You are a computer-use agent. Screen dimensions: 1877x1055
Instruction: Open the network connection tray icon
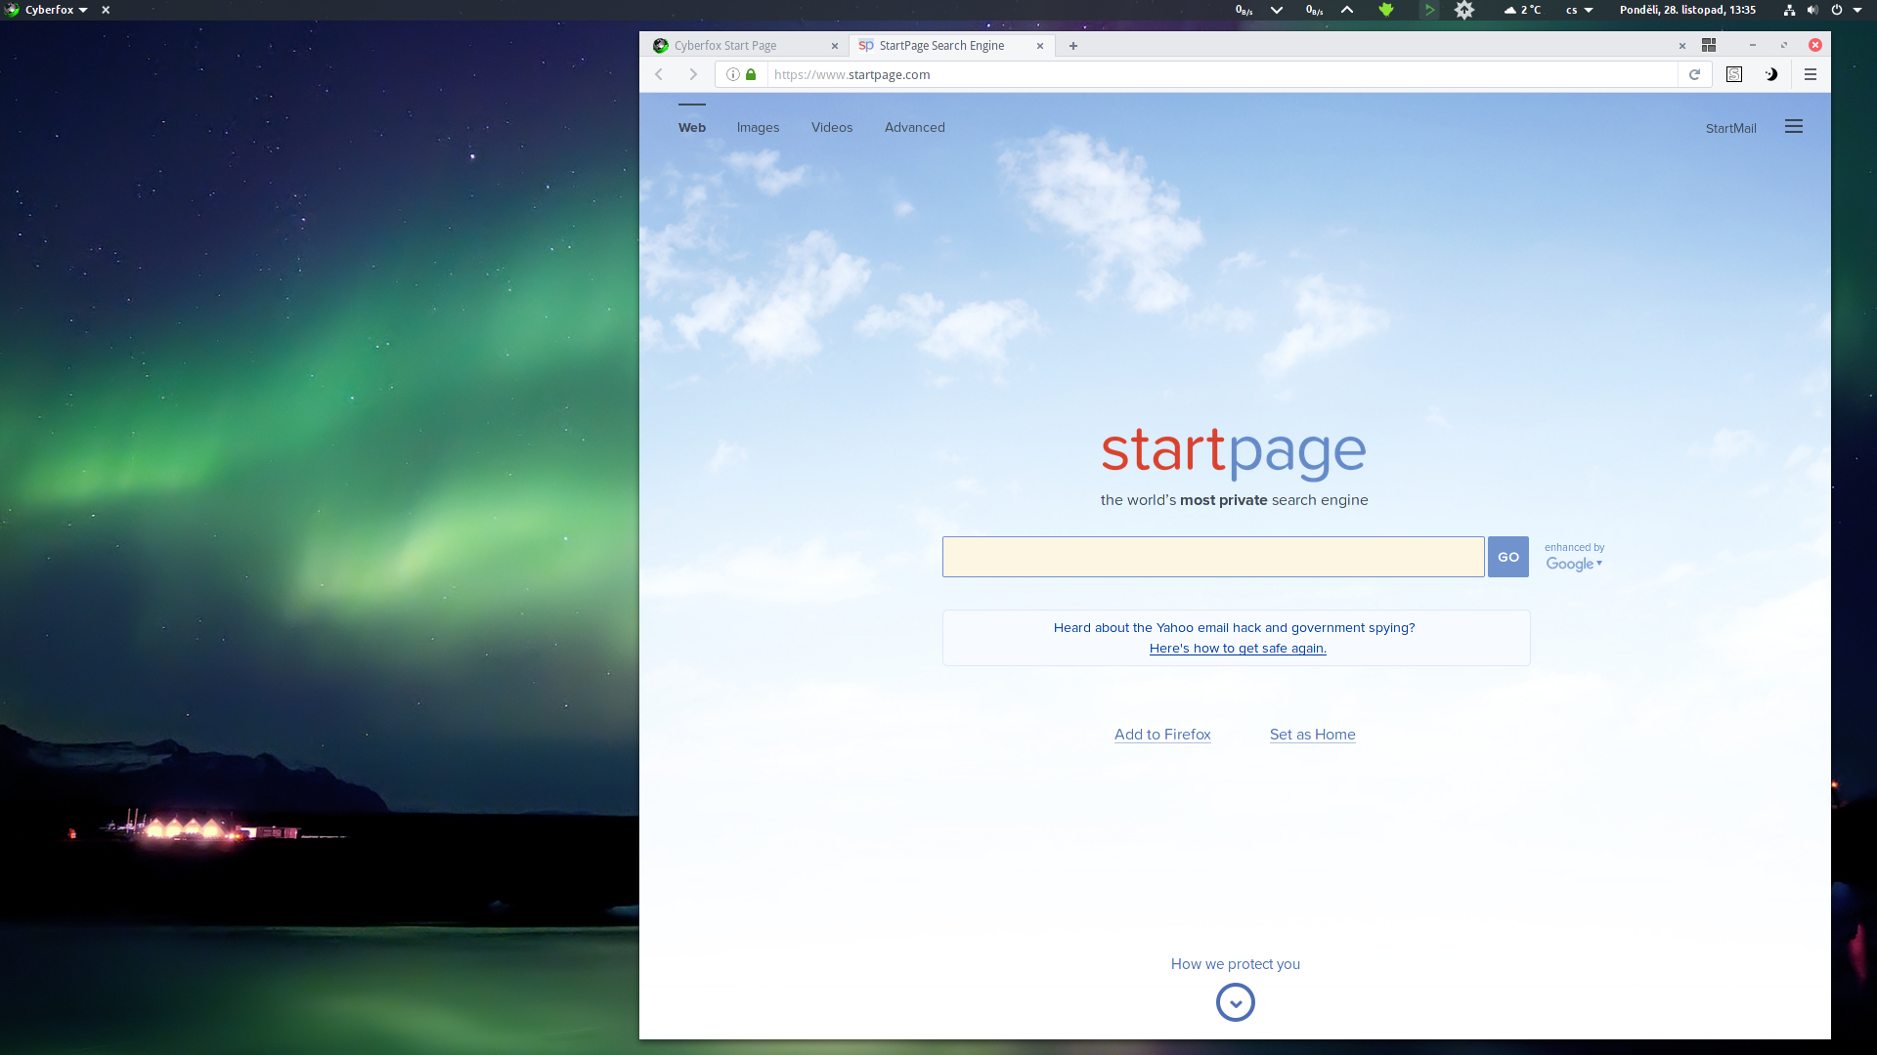click(x=1789, y=10)
